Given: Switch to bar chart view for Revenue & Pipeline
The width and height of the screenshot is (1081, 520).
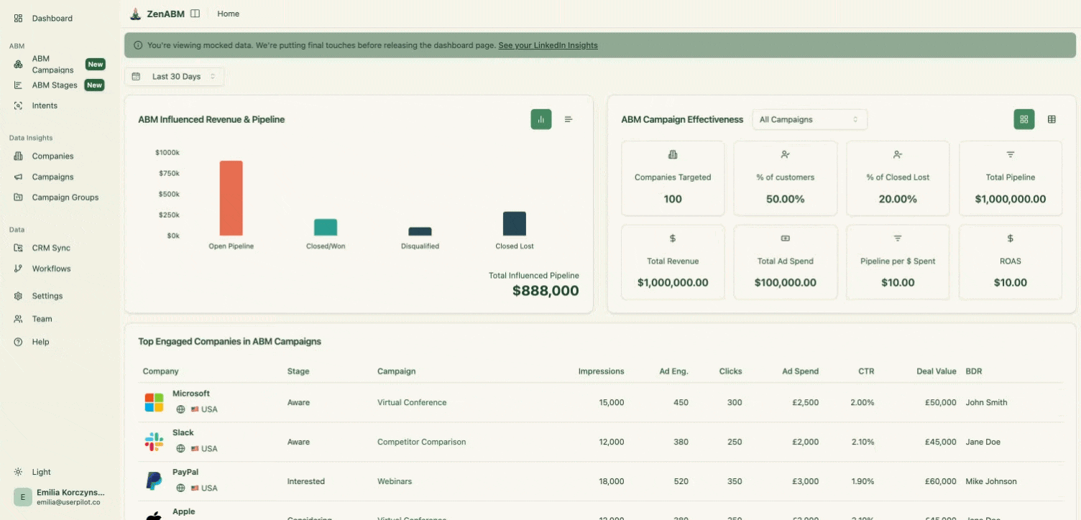Looking at the screenshot, I should [540, 119].
